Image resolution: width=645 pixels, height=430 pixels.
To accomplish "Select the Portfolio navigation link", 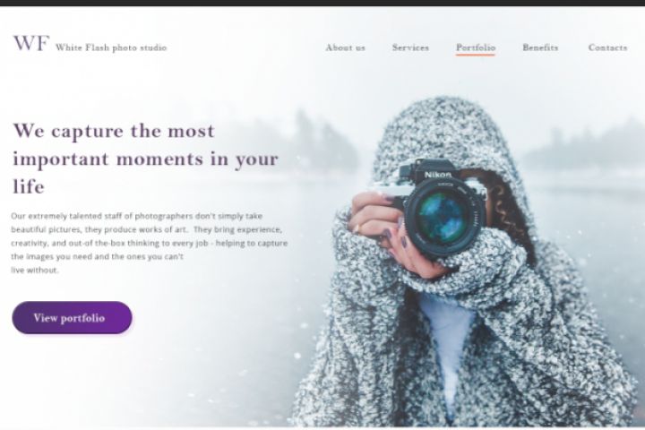I will (476, 47).
